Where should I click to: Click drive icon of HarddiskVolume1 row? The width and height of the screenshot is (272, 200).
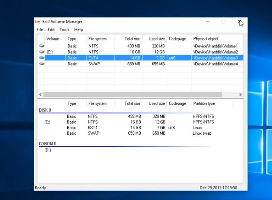(42, 46)
